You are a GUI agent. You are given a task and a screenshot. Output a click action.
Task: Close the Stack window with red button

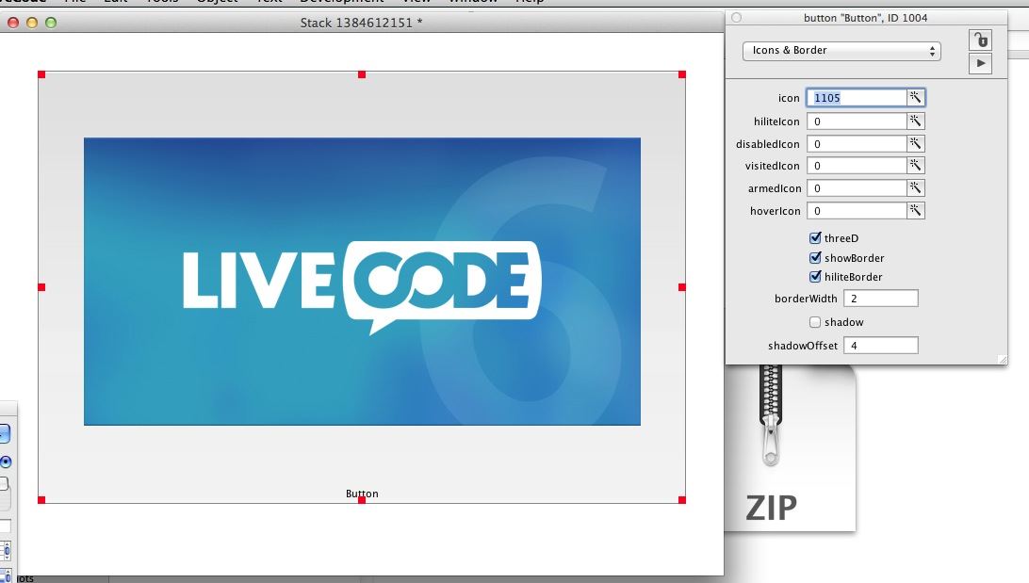(12, 23)
